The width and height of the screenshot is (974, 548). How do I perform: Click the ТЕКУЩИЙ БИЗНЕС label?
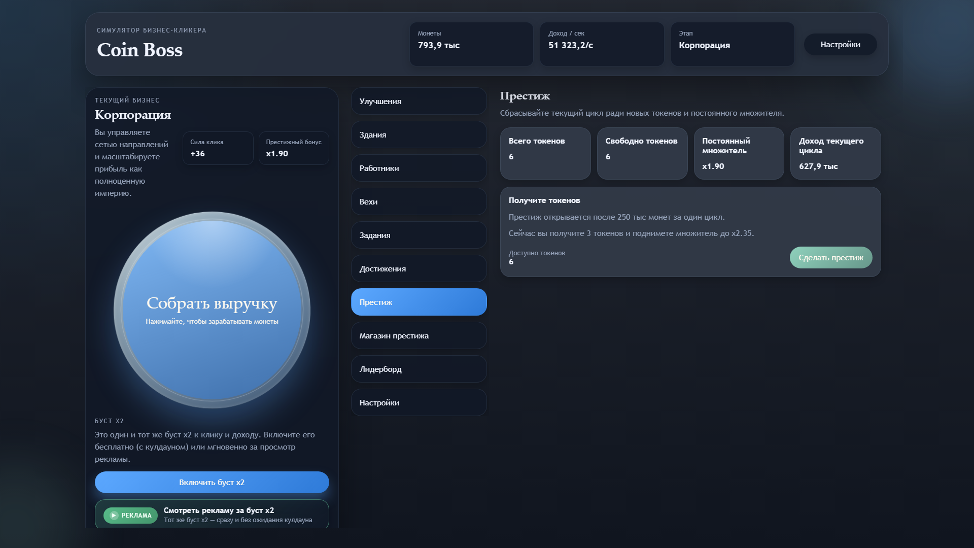[x=127, y=100]
